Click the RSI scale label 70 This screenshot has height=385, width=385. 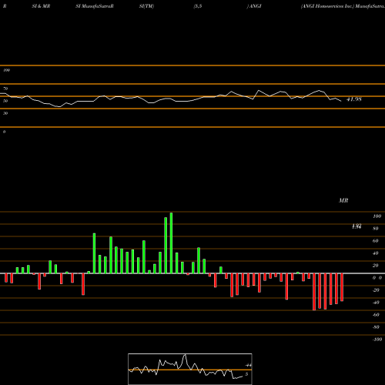(x=5, y=89)
